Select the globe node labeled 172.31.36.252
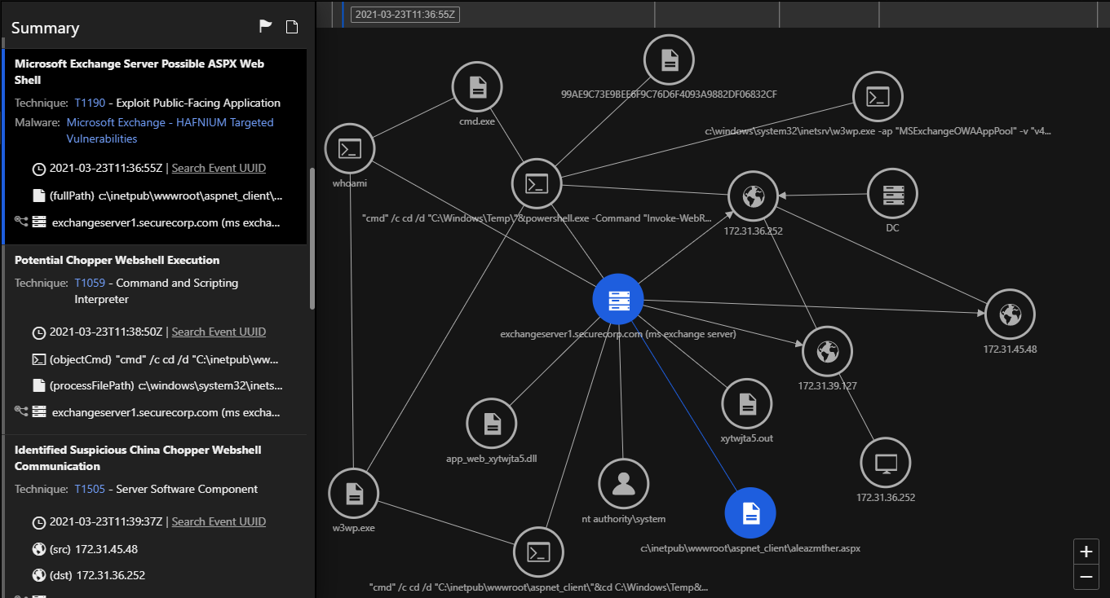This screenshot has width=1110, height=598. (x=754, y=196)
